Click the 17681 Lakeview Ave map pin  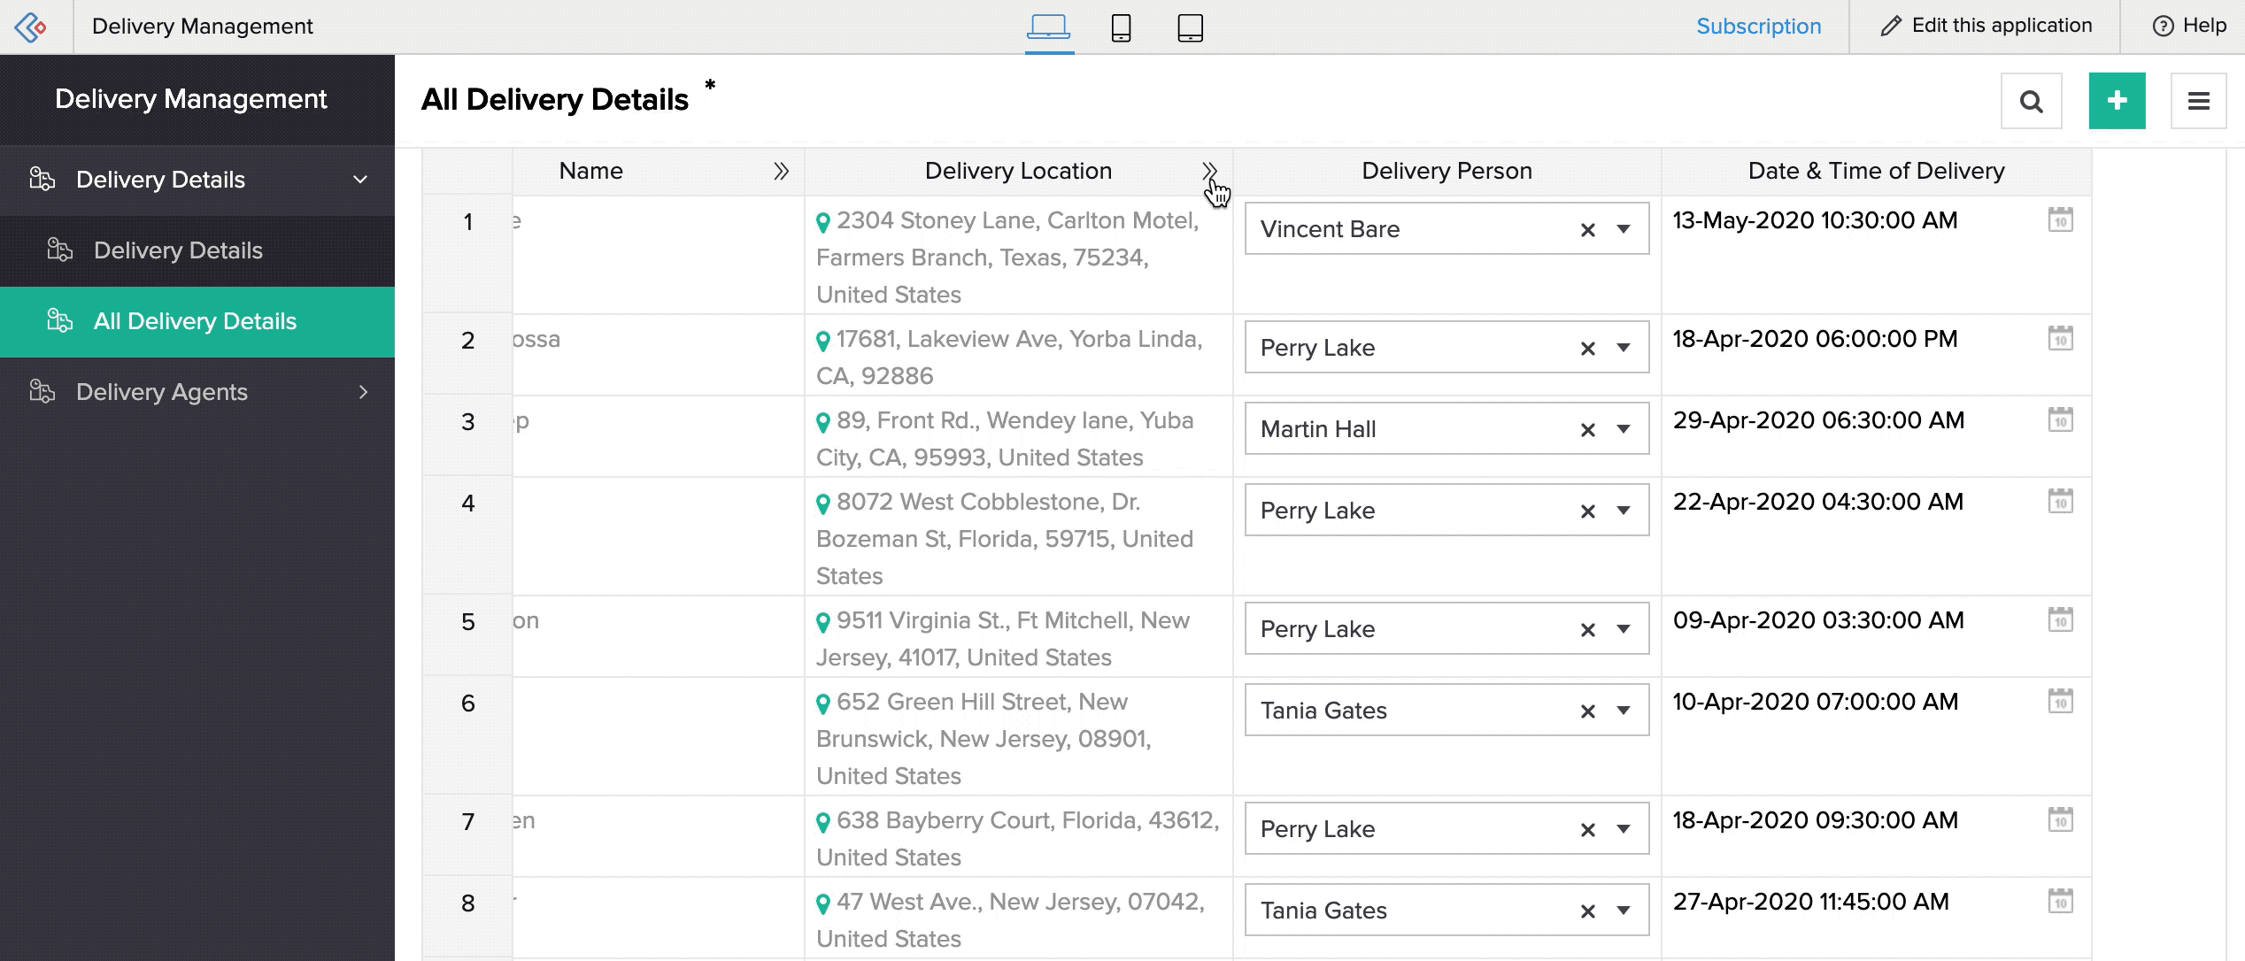822,341
